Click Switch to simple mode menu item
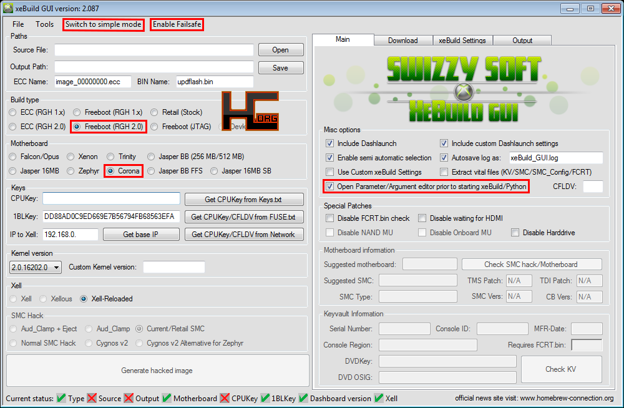 pyautogui.click(x=104, y=24)
